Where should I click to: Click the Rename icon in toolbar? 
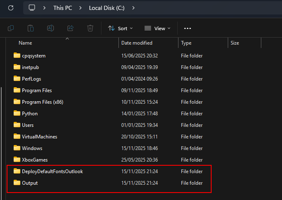tap(51, 29)
